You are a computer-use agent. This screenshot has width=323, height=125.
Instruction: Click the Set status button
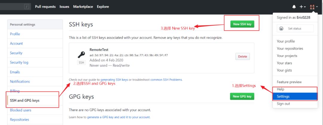pos(295,28)
